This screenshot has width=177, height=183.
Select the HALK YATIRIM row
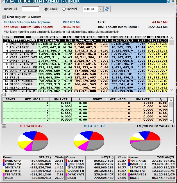(85, 64)
